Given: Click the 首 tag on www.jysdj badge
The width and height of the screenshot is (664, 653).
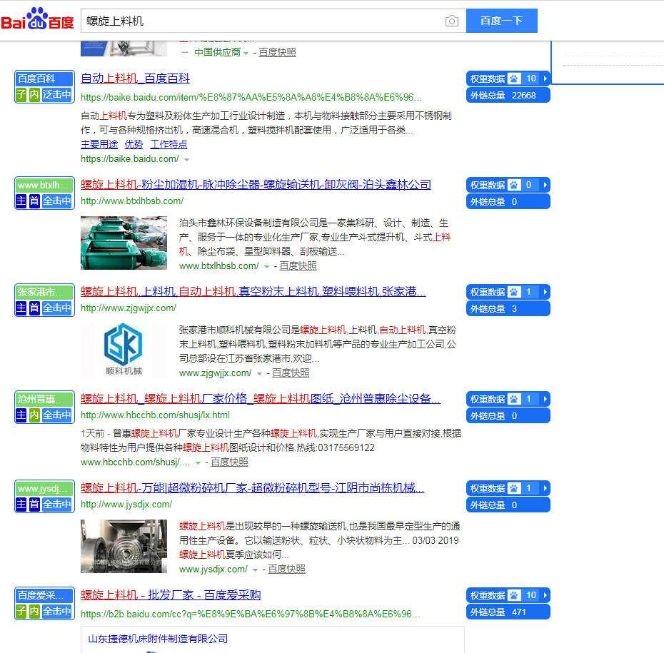Looking at the screenshot, I should click(x=34, y=504).
